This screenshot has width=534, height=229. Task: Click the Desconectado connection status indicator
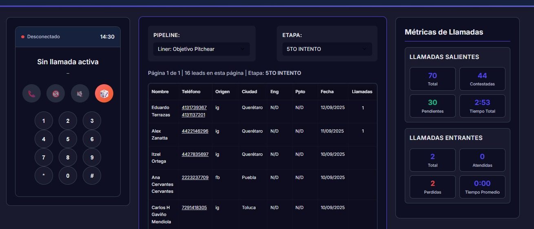tap(40, 37)
